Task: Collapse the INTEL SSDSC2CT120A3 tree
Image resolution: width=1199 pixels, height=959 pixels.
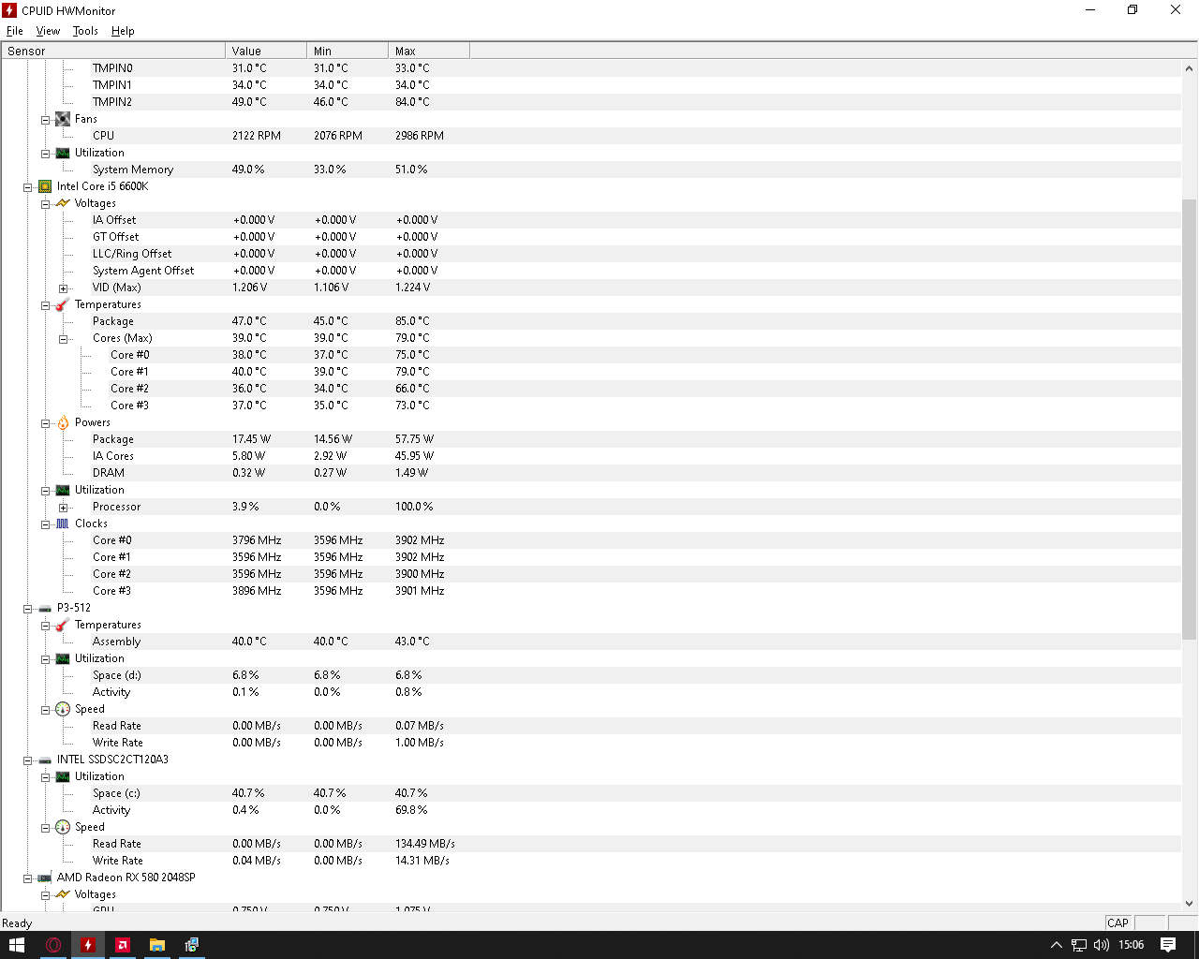Action: pos(28,760)
